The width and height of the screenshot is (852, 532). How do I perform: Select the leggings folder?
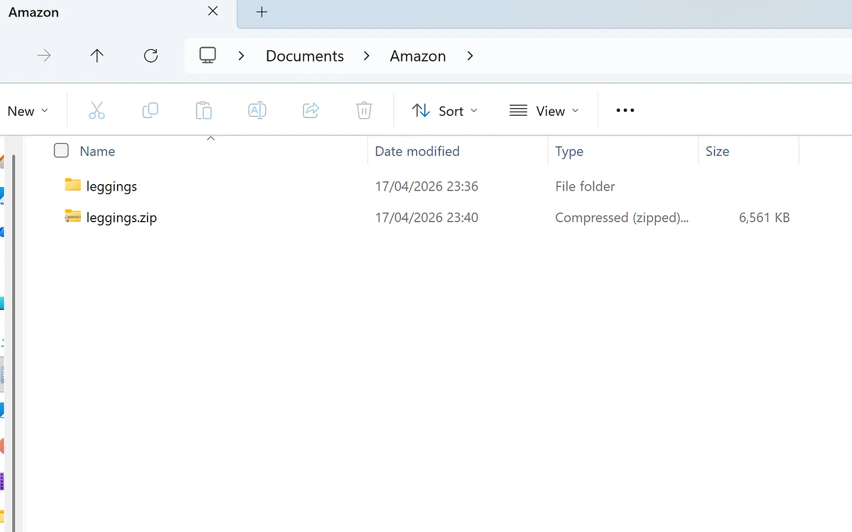click(111, 186)
